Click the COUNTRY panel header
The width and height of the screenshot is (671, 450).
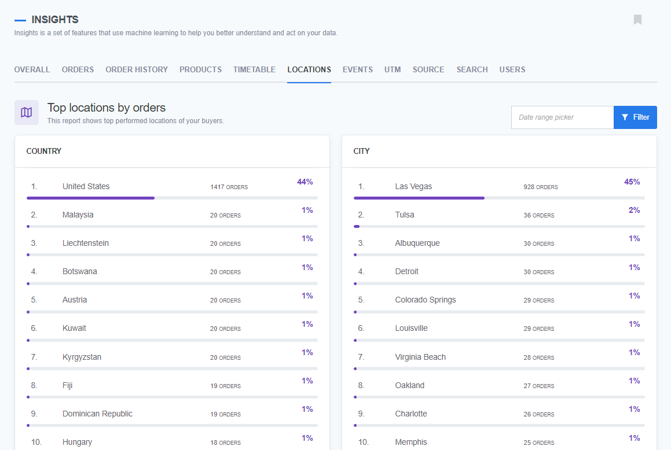[x=43, y=152]
